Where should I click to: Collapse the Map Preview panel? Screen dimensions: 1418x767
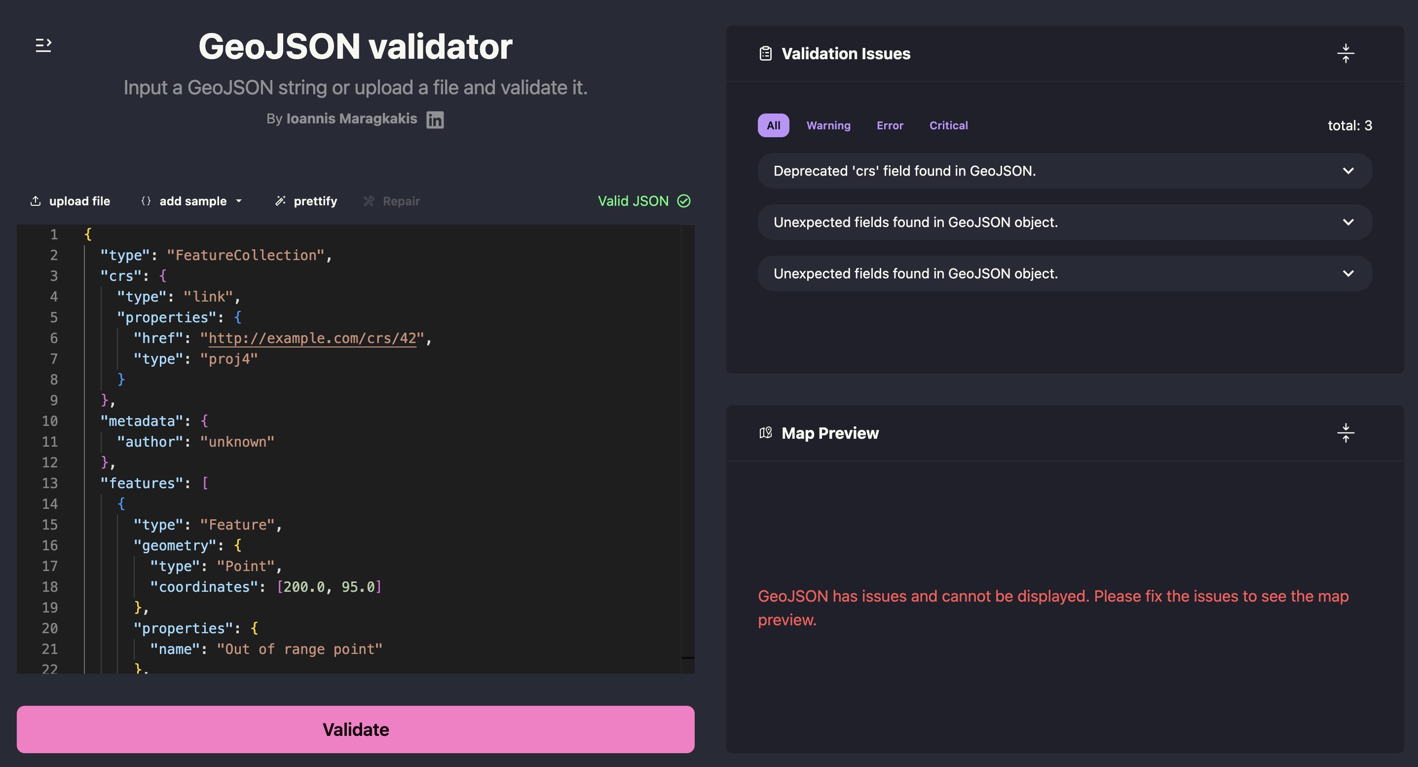tap(1346, 433)
